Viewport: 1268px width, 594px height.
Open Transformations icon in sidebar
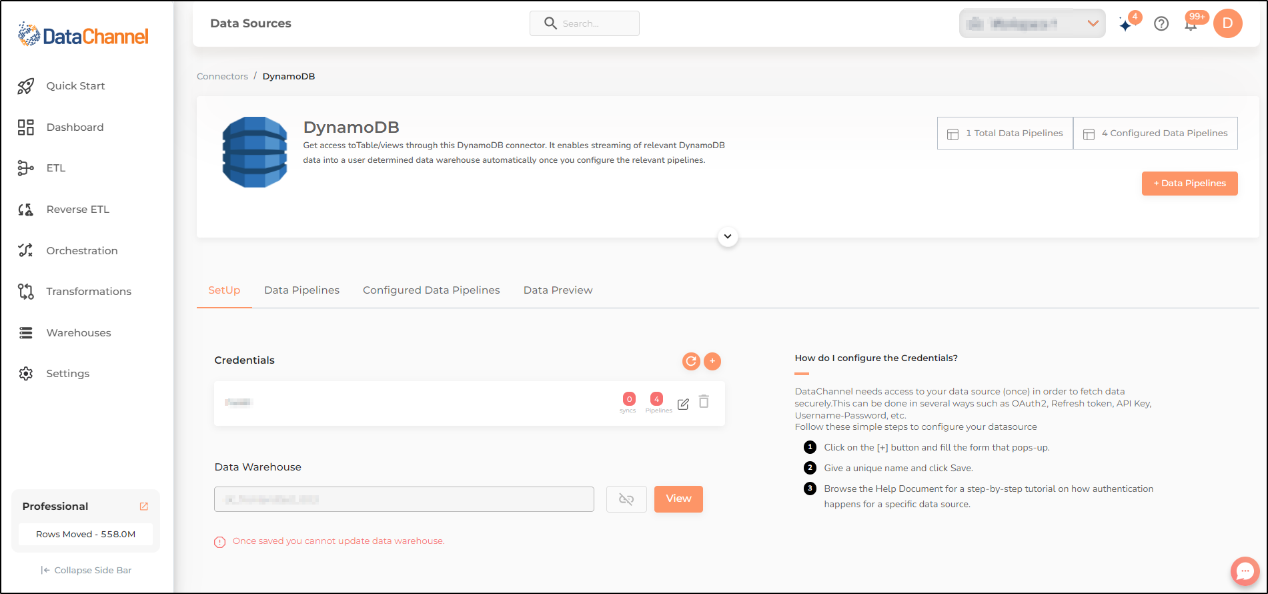pyautogui.click(x=25, y=292)
